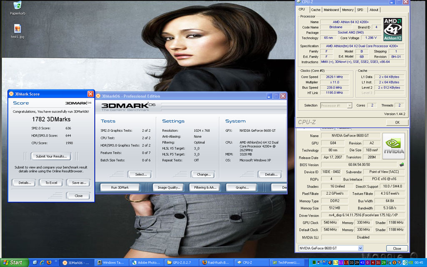Click Save as button in score window

(x=79, y=183)
